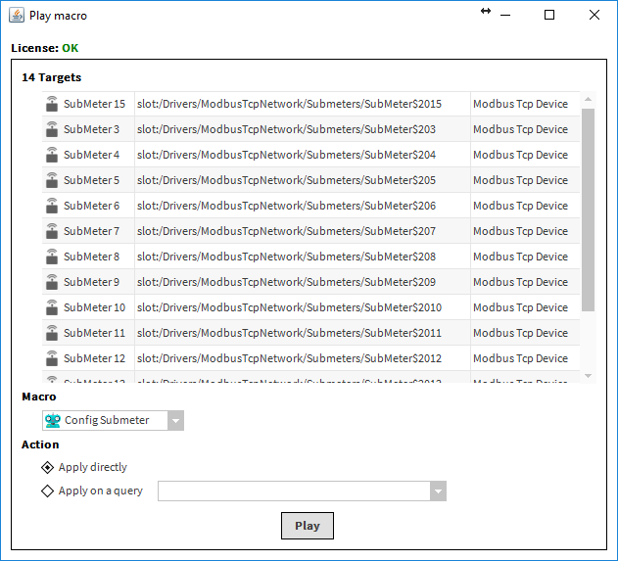
Task: Click the device icon beside SubMeter 15
Action: coord(52,104)
